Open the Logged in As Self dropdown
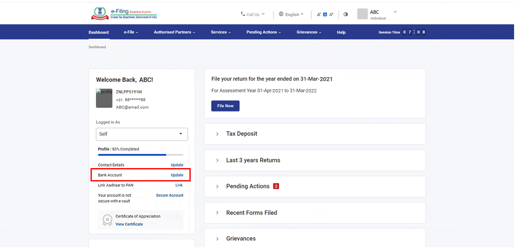The height and width of the screenshot is (248, 517). 142,134
